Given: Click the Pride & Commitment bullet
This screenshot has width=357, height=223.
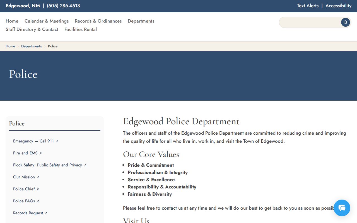Looking at the screenshot, I should [151, 165].
